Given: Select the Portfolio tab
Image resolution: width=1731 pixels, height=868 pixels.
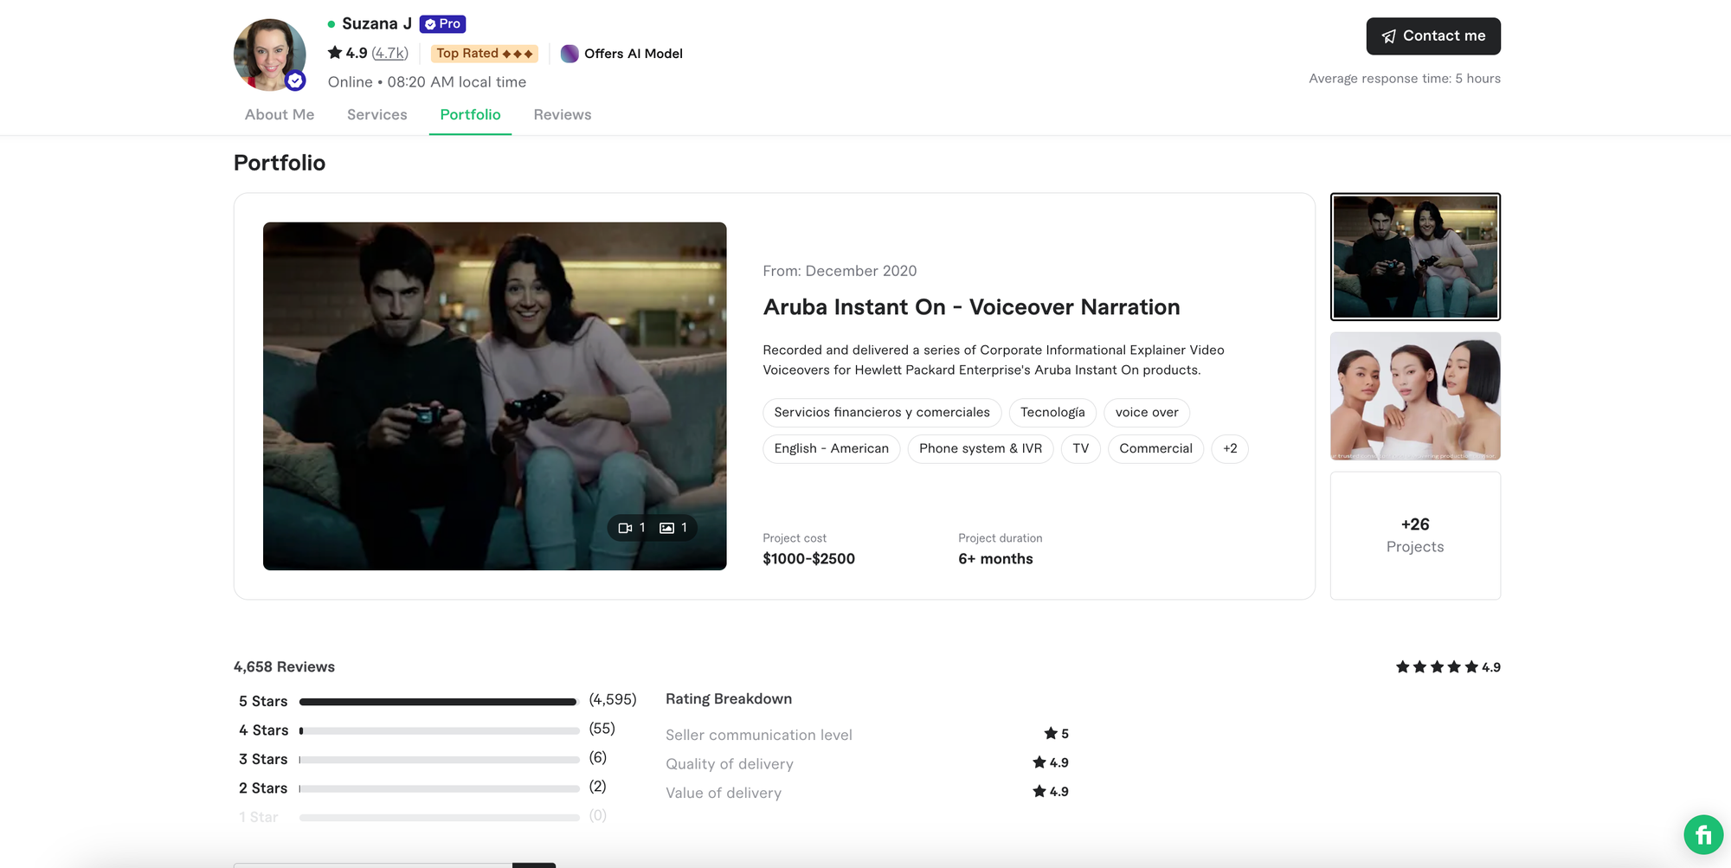Looking at the screenshot, I should 470,115.
